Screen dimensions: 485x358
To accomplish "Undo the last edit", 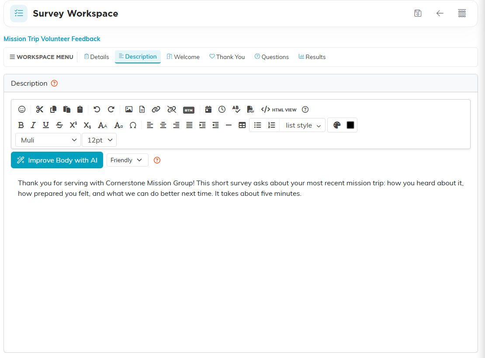I will tap(97, 109).
